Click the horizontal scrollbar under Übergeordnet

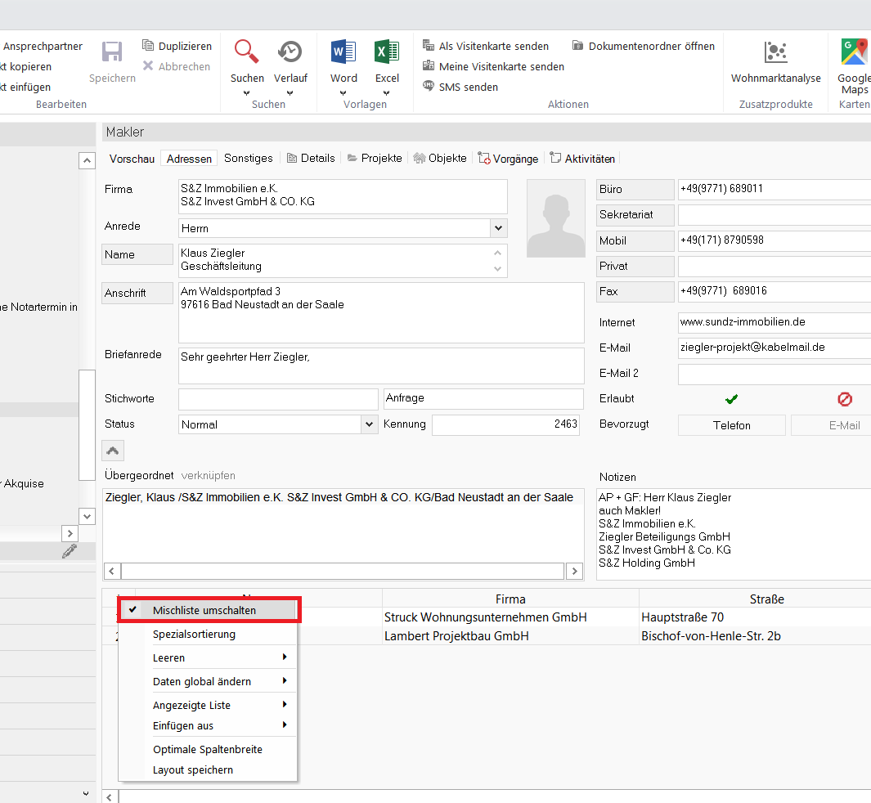[343, 571]
